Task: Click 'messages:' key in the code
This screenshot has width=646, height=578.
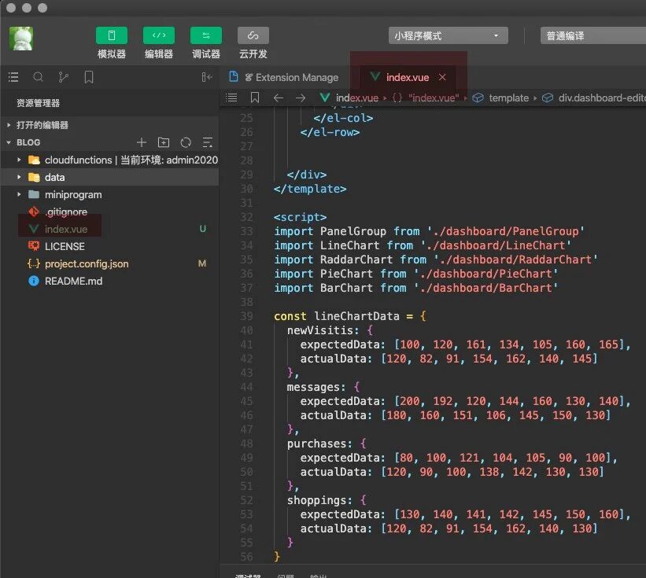Action: pos(316,387)
